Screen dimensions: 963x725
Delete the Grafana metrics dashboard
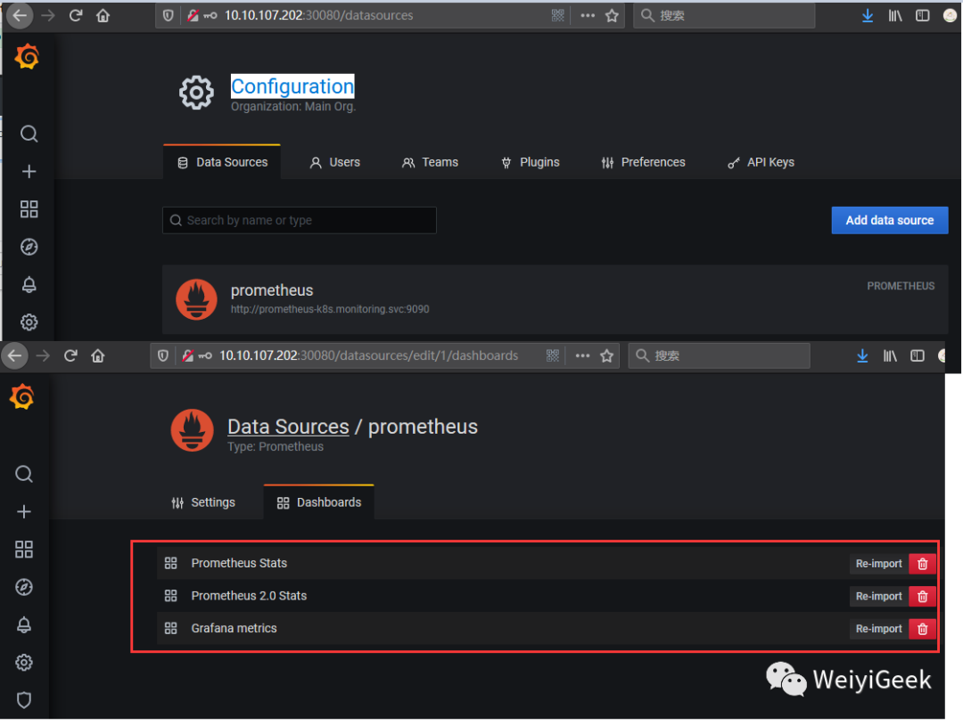point(923,629)
